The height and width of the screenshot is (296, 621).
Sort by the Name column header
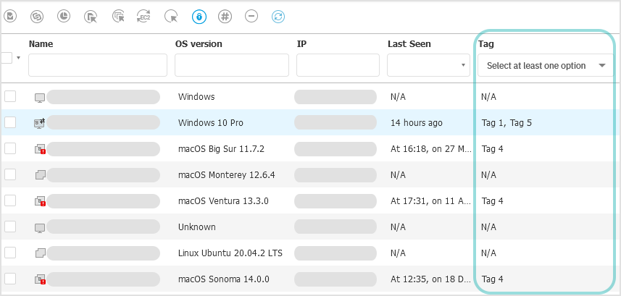point(41,44)
